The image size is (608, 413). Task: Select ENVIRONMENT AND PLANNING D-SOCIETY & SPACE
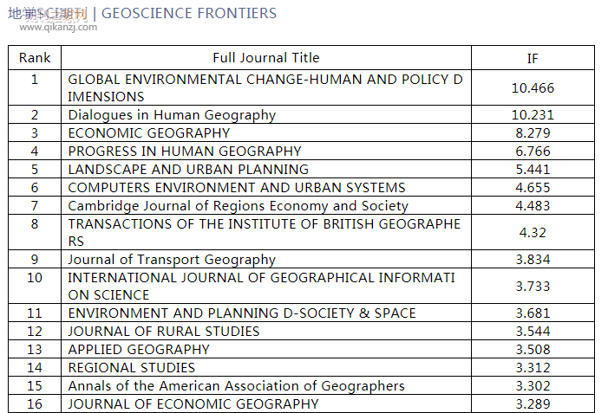click(242, 313)
